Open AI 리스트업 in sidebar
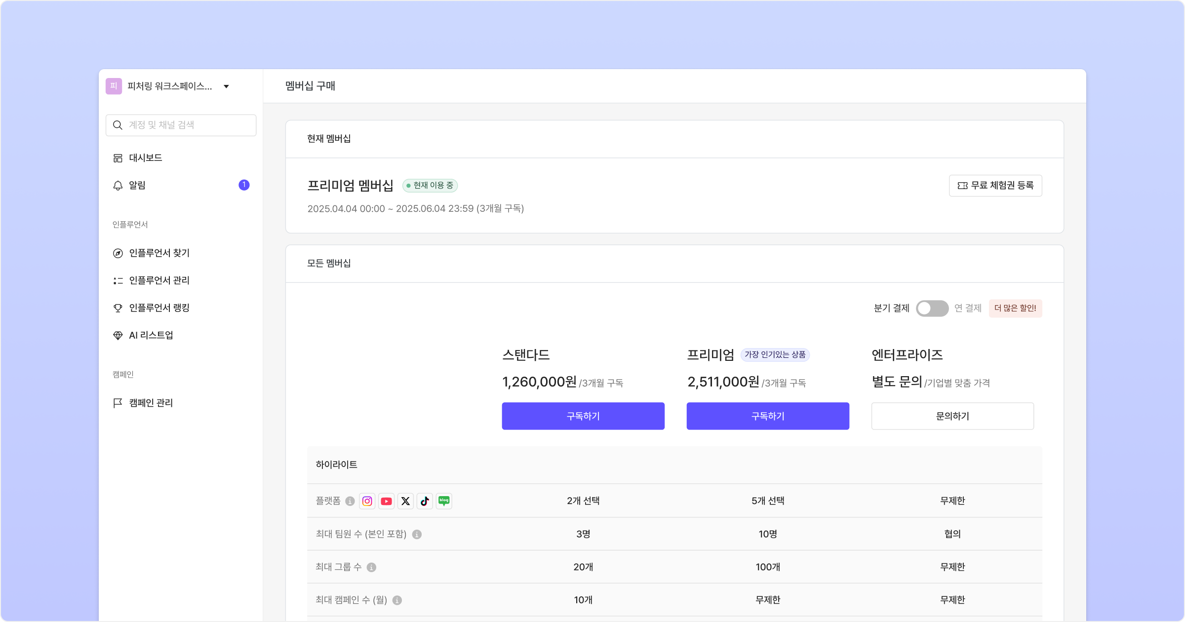The image size is (1185, 622). point(151,336)
